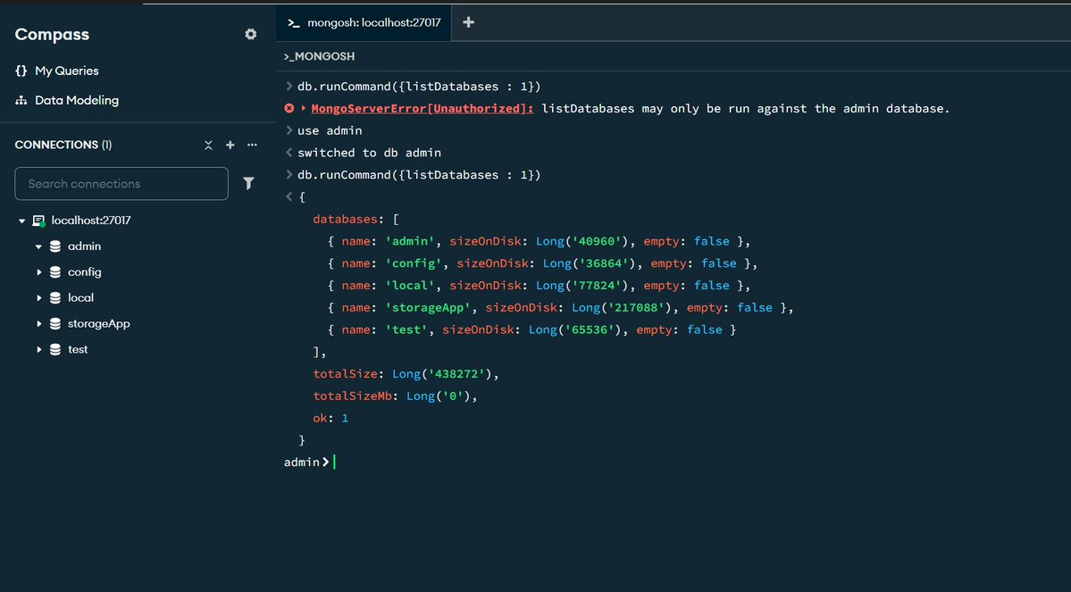The image size is (1071, 592).
Task: Add new connection plus icon
Action: click(x=230, y=145)
